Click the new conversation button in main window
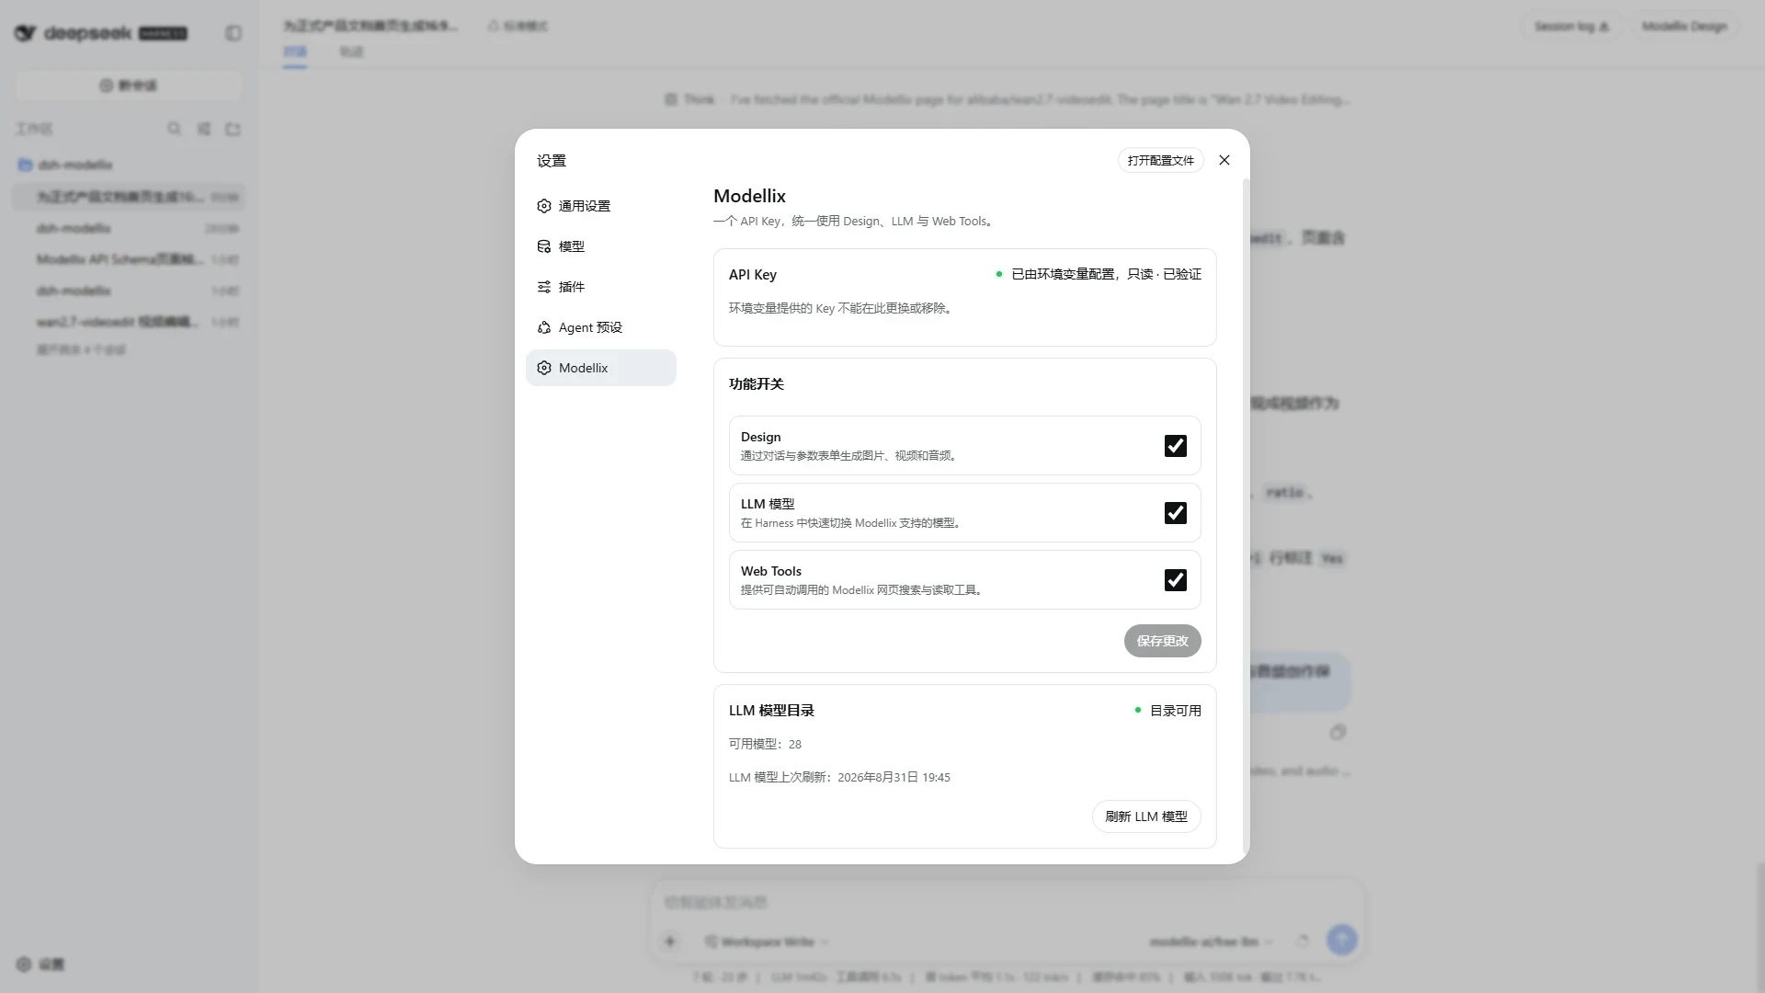1765x993 pixels. click(x=129, y=86)
